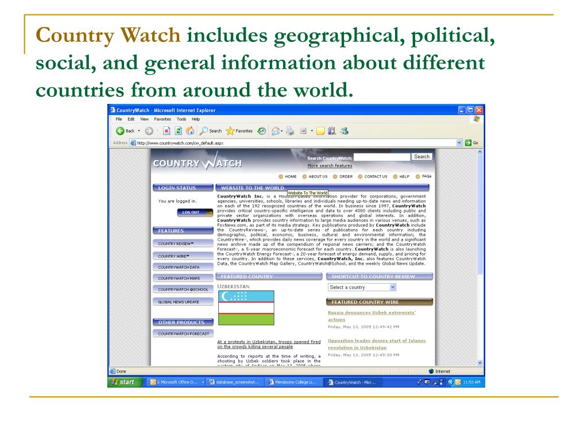Open HELP in site navigation
Viewport: 588px width, 441px height.
click(401, 176)
